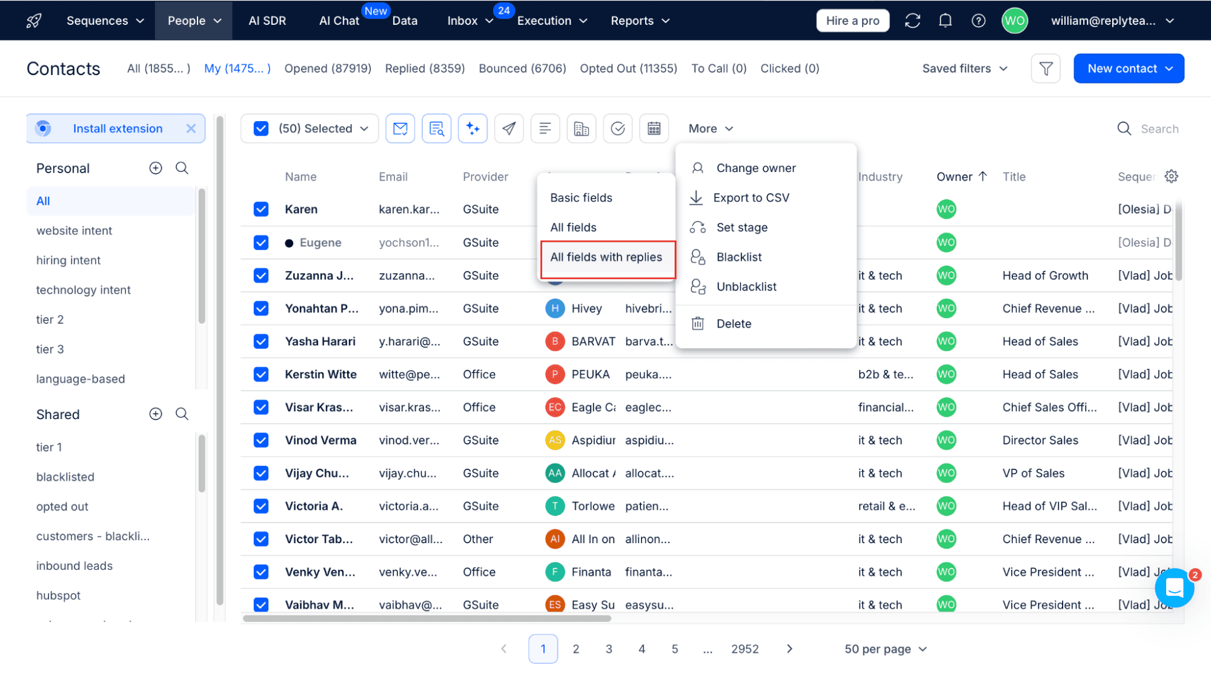Add a new Shared list with plus icon
The height and width of the screenshot is (674, 1211).
(x=156, y=414)
